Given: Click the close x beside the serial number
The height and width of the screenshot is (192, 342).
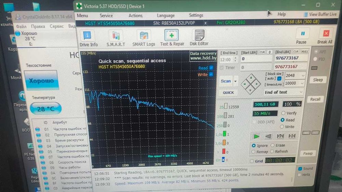Looking at the screenshot, I should click(x=206, y=23).
